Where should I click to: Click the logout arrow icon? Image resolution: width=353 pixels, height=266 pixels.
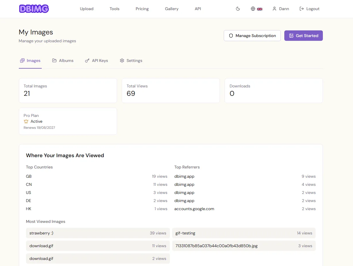point(302,9)
